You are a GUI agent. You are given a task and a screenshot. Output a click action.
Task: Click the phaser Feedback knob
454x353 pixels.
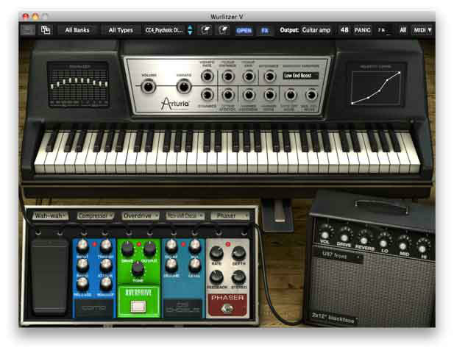pos(216,277)
